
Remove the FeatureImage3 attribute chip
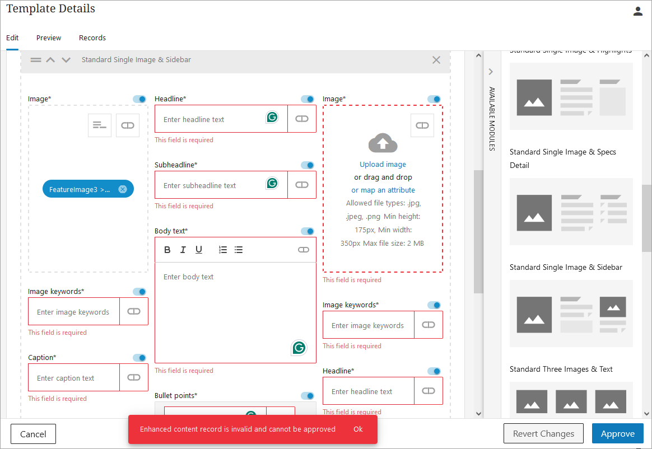pos(123,189)
